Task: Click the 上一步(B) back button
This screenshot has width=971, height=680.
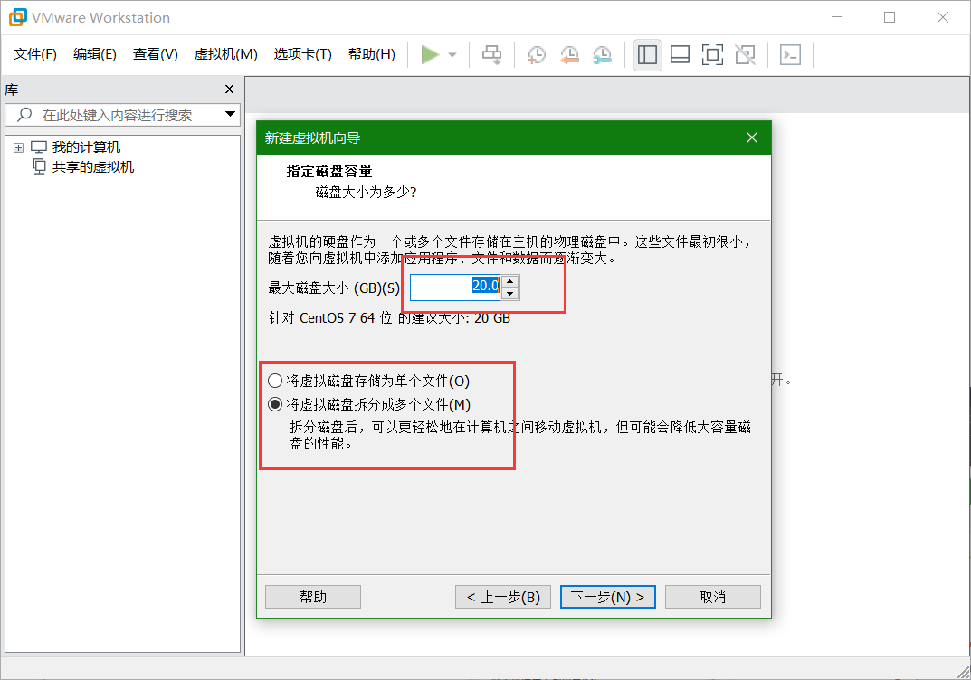Action: [503, 597]
